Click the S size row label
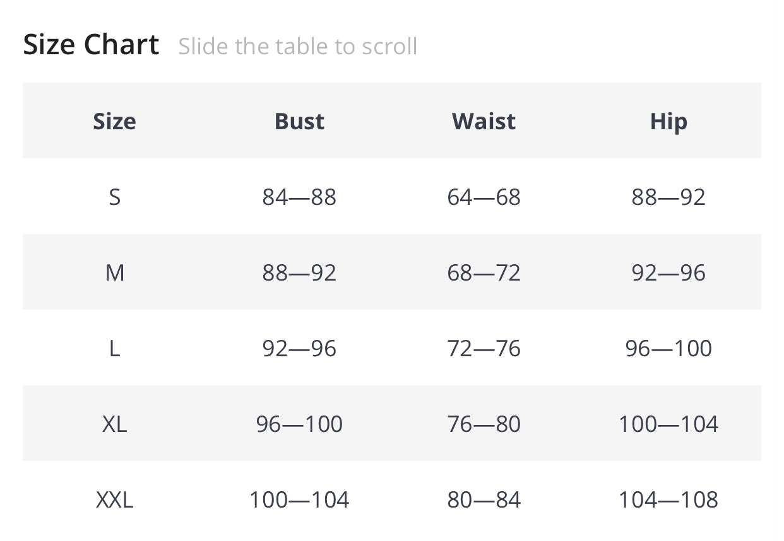784x541 pixels. click(x=114, y=197)
